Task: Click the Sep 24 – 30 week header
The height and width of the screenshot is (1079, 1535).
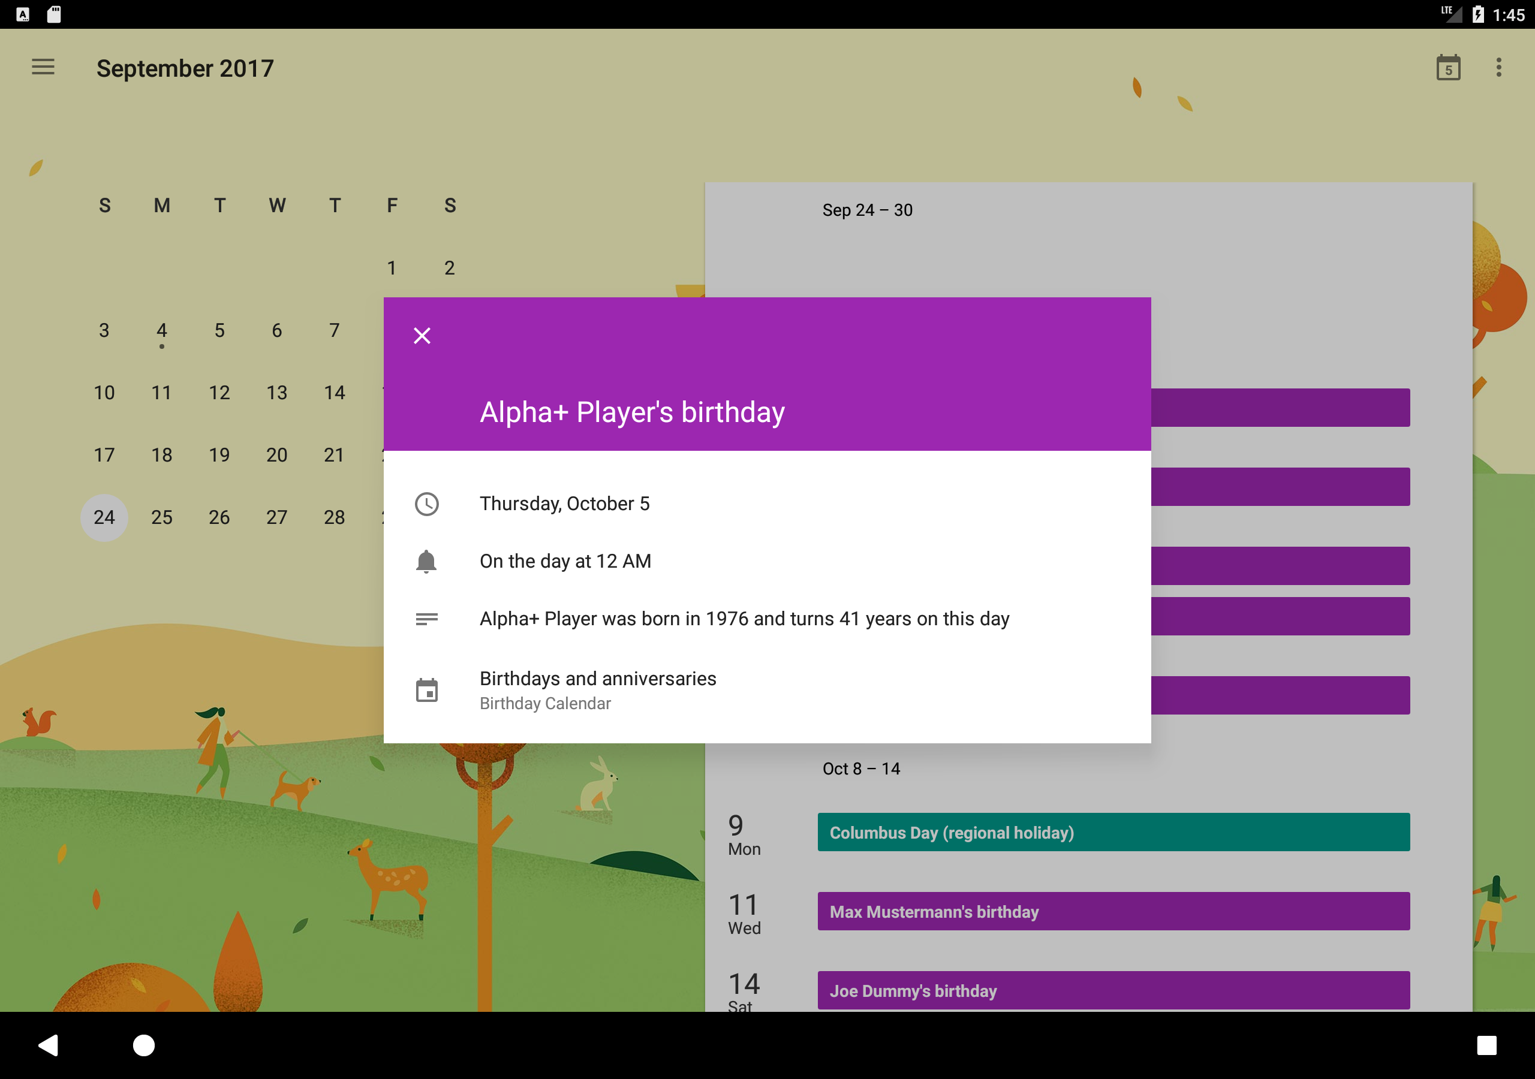Action: pyautogui.click(x=867, y=210)
